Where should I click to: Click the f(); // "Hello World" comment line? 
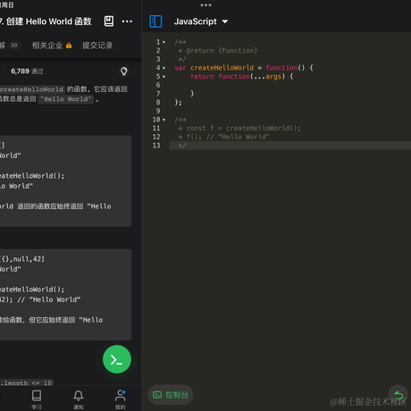(x=224, y=137)
